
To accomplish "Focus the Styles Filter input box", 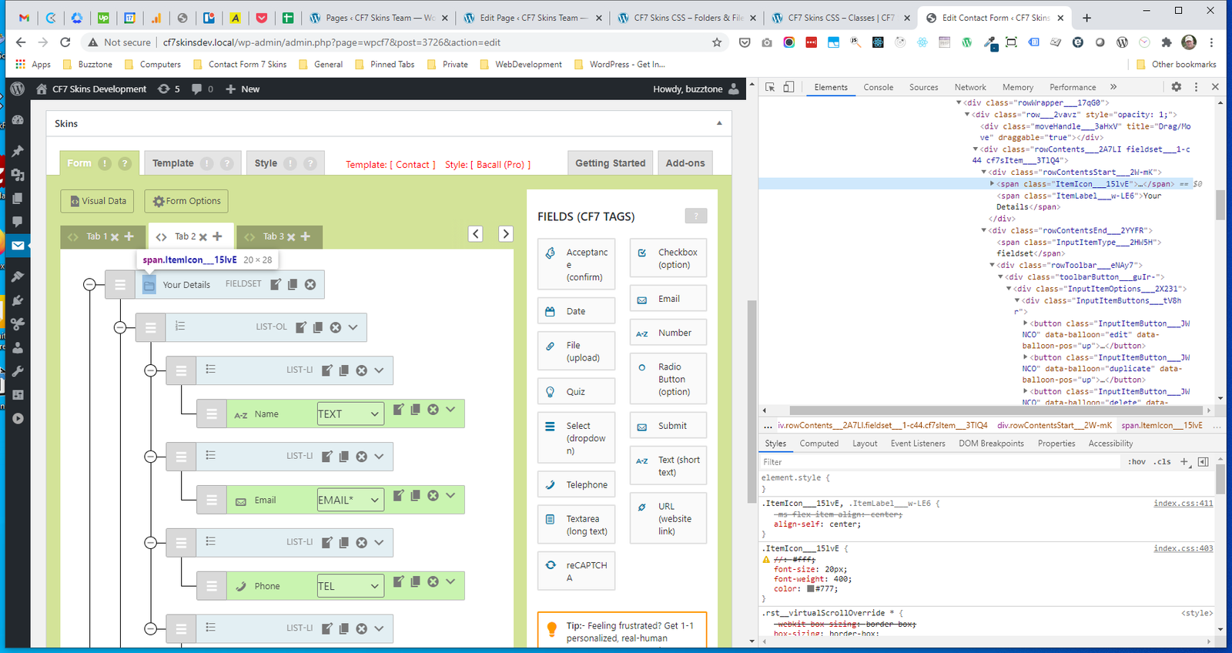I will 939,462.
